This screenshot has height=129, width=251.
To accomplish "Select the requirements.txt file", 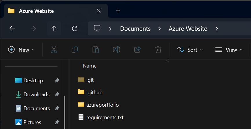I will coord(105,117).
